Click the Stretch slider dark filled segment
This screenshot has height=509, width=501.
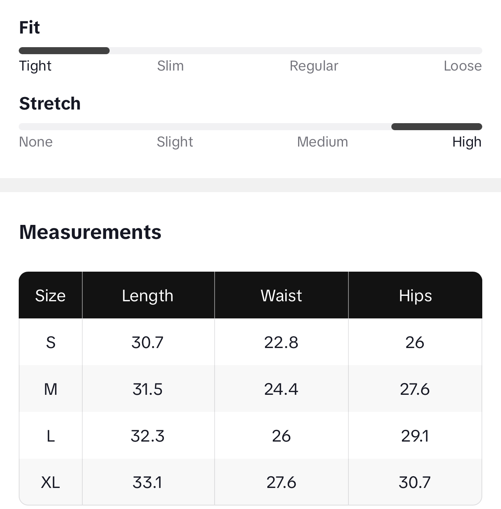(436, 127)
